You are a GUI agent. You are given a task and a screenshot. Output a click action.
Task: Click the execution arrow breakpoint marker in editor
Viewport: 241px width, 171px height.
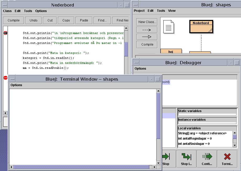6,33
